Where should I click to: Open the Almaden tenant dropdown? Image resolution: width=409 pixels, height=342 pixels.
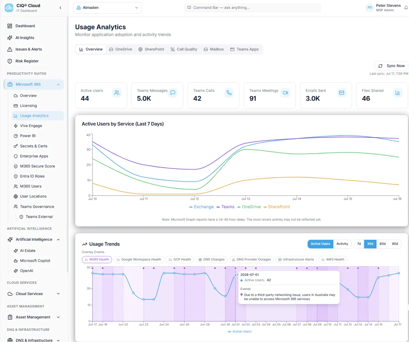tap(107, 8)
